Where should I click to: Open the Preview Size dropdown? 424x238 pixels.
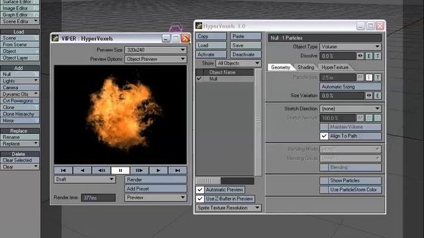156,50
